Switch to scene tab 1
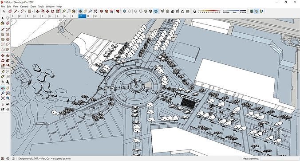The height and width of the screenshot is (161, 300). point(14,16)
